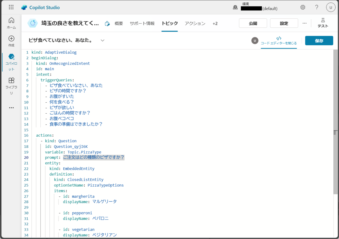Click the Copilot Studio logo

coord(40,8)
